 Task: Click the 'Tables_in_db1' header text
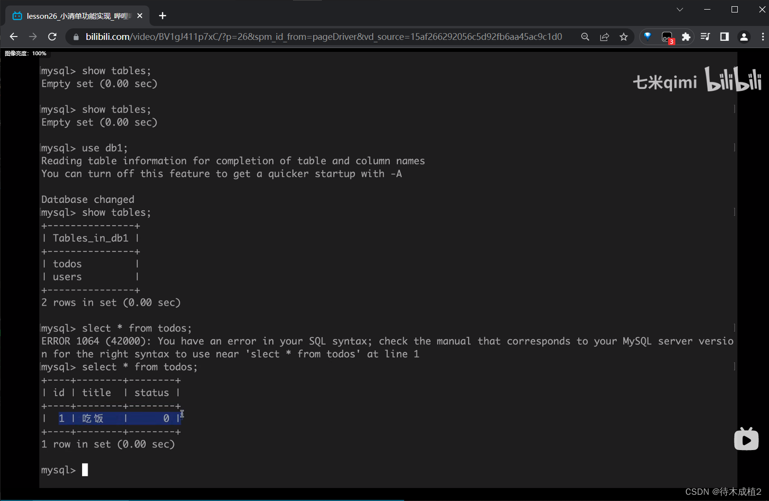[90, 238]
